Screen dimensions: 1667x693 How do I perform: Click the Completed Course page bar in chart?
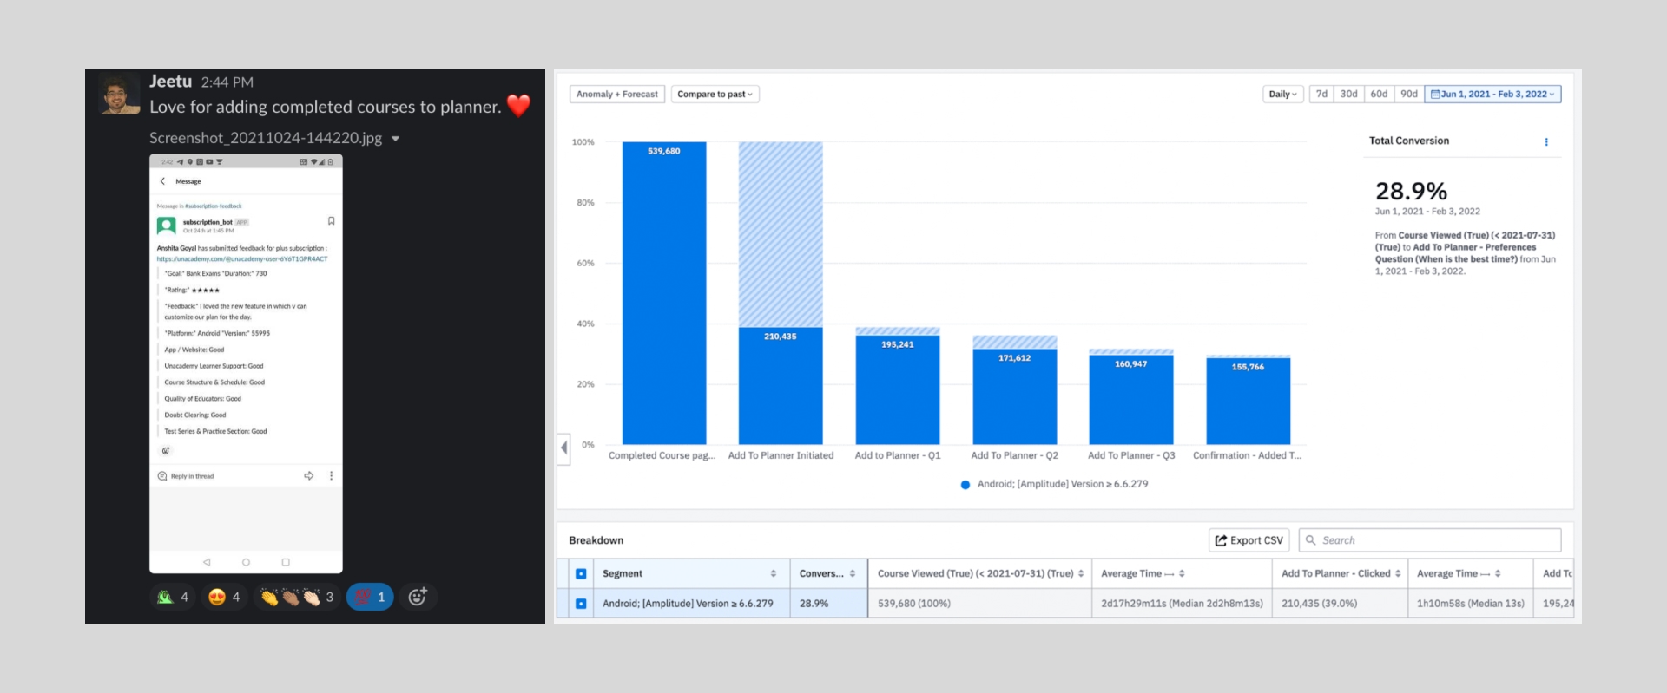coord(663,295)
